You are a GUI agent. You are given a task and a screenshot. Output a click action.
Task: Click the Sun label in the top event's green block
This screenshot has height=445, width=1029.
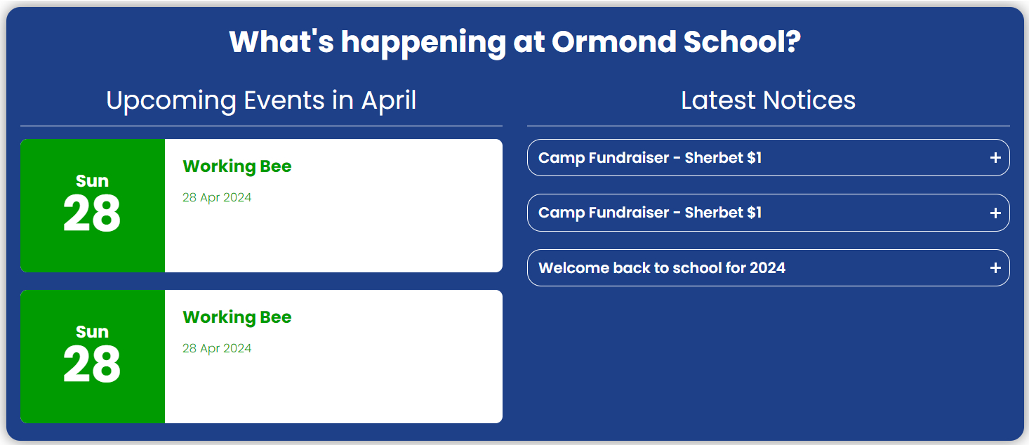click(x=92, y=181)
